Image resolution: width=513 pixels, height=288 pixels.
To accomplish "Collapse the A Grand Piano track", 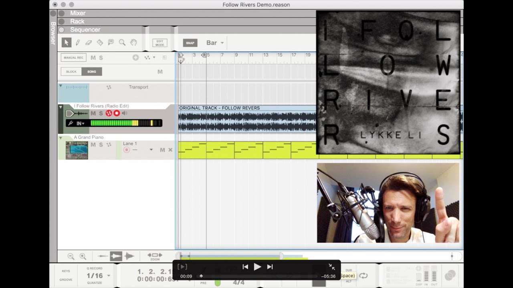I will (x=61, y=138).
